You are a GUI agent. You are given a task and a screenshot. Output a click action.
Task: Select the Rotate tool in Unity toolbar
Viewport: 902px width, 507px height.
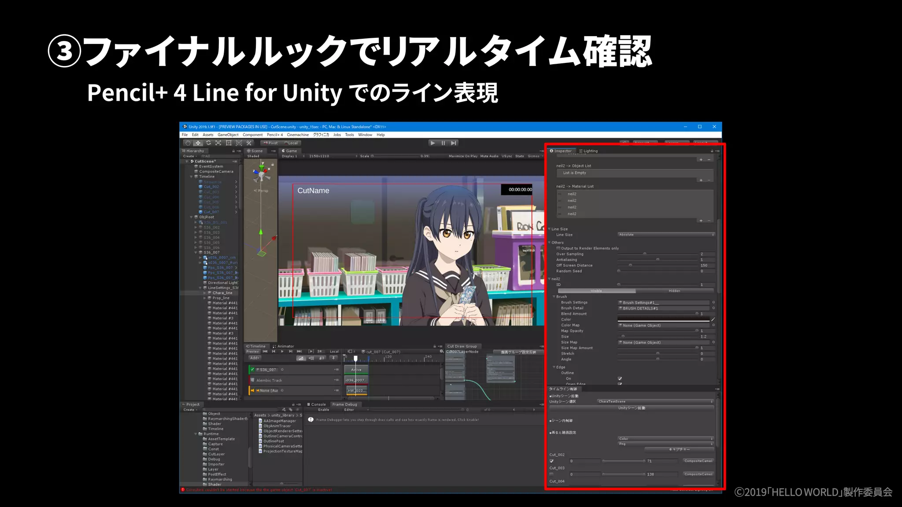coord(208,143)
